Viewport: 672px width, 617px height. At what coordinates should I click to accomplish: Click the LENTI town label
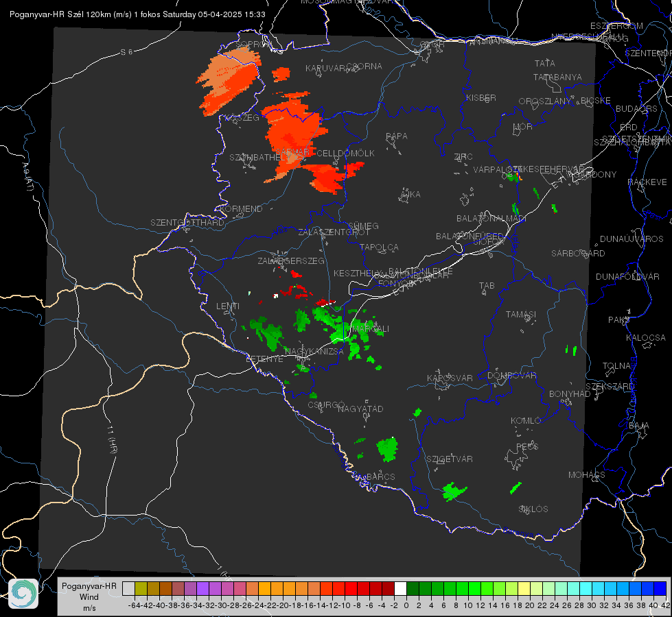coord(228,306)
